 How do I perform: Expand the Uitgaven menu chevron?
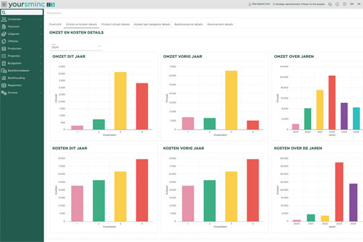point(41,34)
